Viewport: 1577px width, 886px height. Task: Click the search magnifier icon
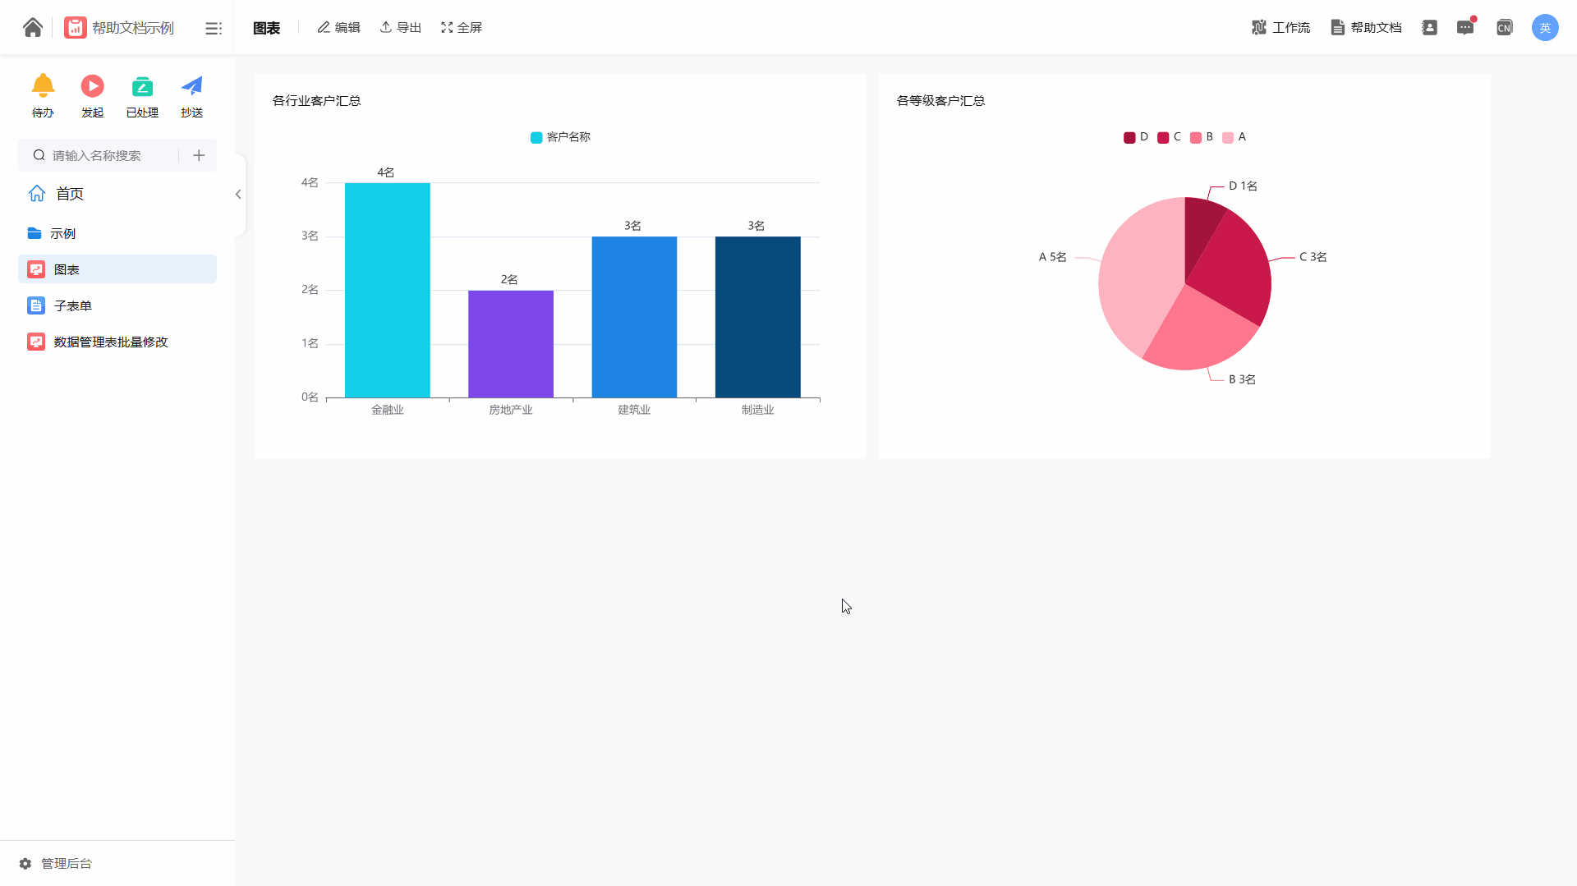(x=39, y=155)
